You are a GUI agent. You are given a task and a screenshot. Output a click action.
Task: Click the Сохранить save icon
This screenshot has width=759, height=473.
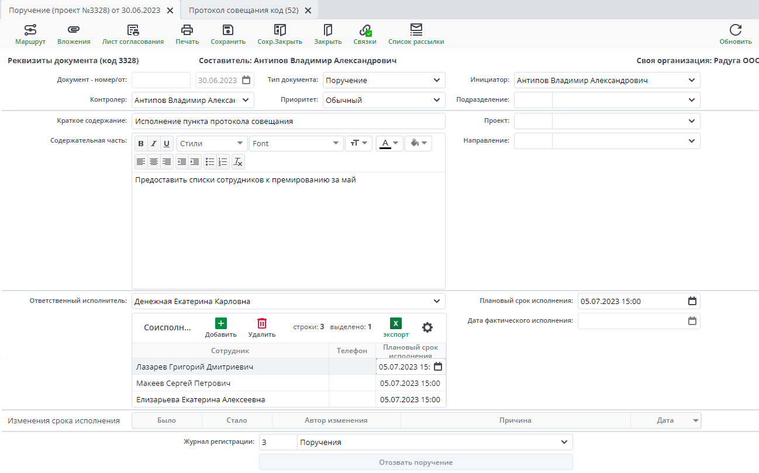(228, 30)
